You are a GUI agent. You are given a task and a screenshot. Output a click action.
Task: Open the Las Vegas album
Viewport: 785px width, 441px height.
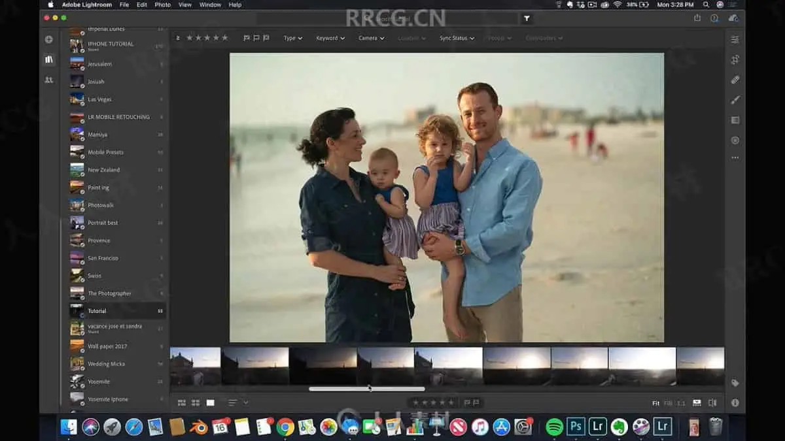(118, 99)
